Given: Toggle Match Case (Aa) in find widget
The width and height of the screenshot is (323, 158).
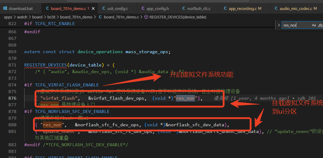Looking at the screenshot, I should tap(314, 25).
